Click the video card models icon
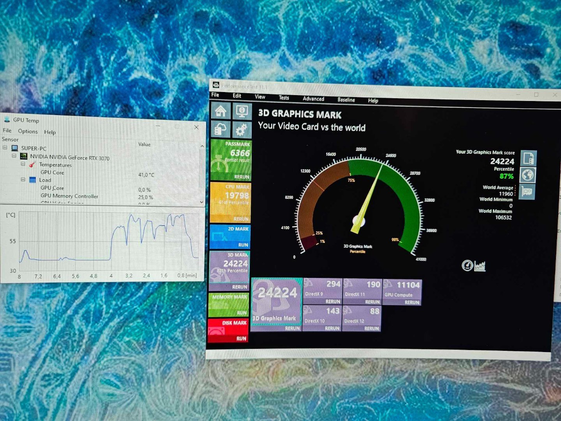This screenshot has width=561, height=421. pyautogui.click(x=527, y=191)
